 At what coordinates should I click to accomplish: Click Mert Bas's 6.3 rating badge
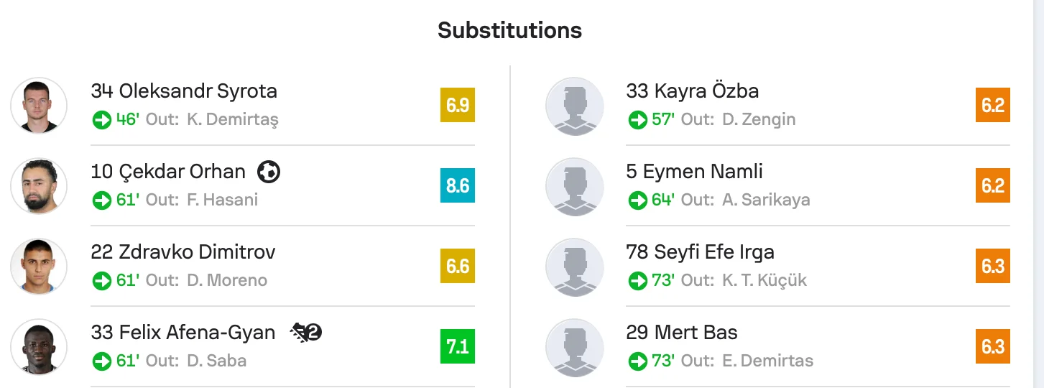coord(993,347)
